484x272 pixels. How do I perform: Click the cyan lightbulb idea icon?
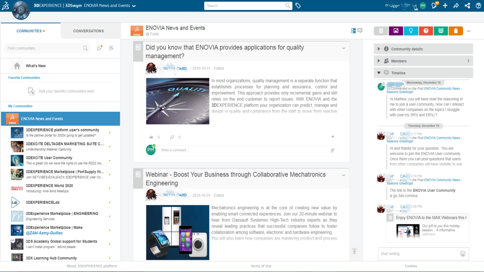[x=411, y=31]
